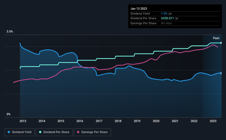Click the Earnings Per Share No data row
Screen dimensions: 226x140
(x=175, y=23)
